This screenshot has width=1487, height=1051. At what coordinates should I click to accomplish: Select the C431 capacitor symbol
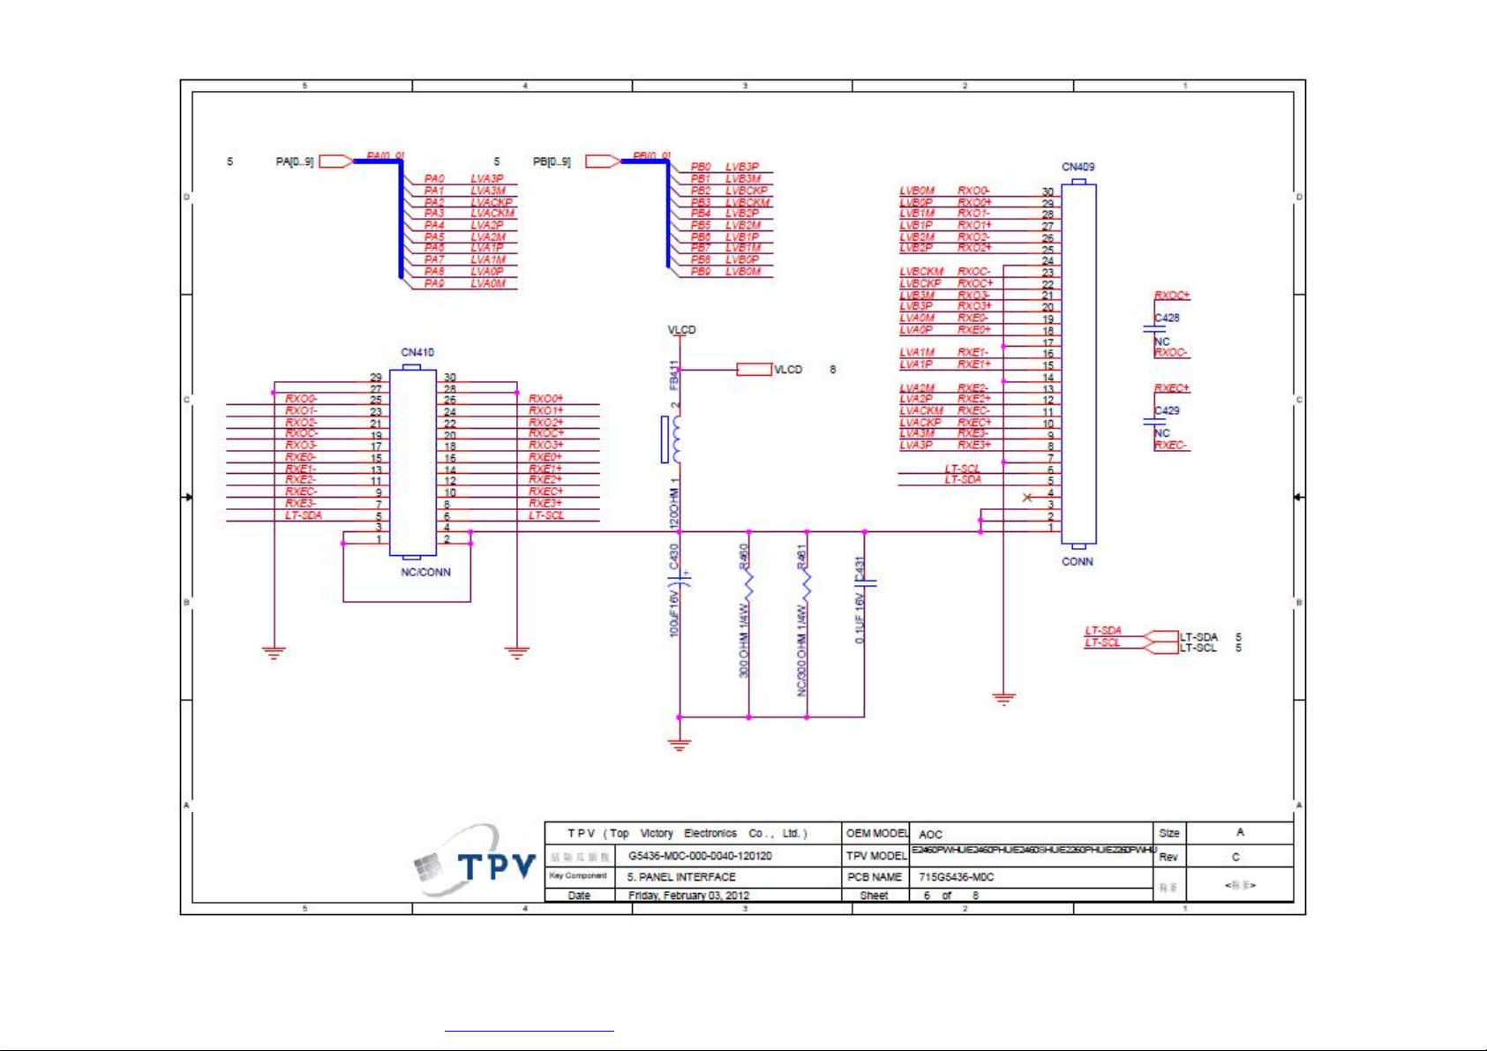click(865, 583)
